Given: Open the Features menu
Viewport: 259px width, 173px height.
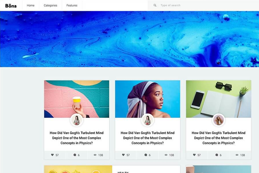Looking at the screenshot, I should click(72, 5).
